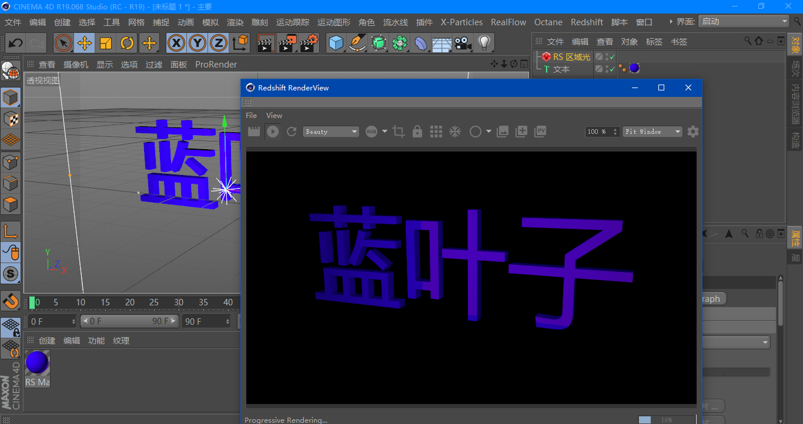Open the workplane grid icon in left sidebar
803x424 pixels.
(x=11, y=140)
